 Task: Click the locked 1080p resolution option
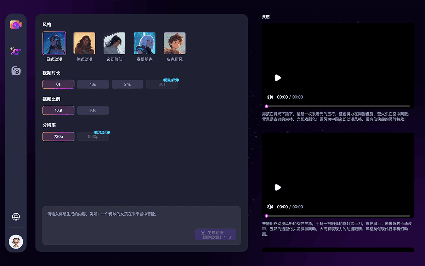pyautogui.click(x=93, y=136)
